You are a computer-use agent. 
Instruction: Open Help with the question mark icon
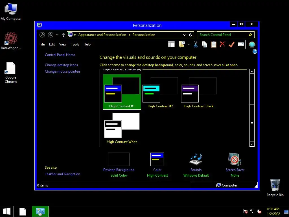pyautogui.click(x=255, y=51)
